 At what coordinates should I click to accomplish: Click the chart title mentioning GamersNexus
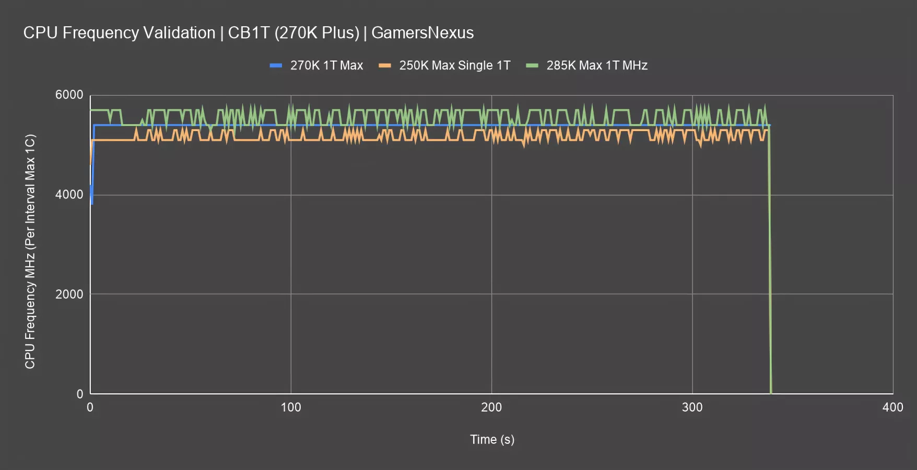click(249, 33)
